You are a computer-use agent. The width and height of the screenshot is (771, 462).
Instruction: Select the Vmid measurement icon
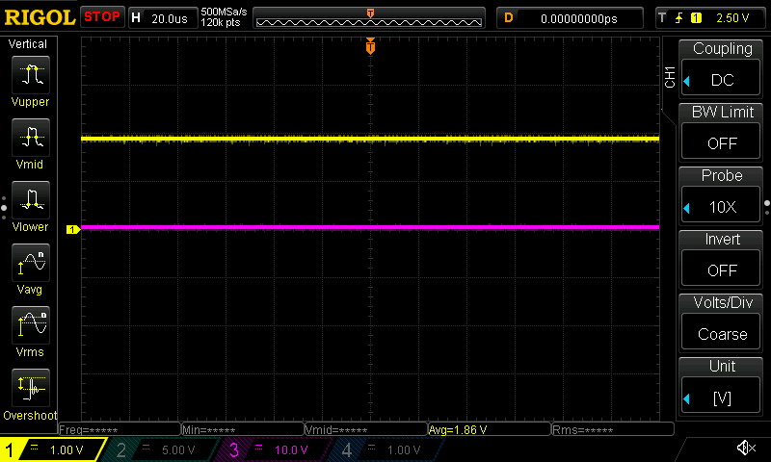pos(31,137)
